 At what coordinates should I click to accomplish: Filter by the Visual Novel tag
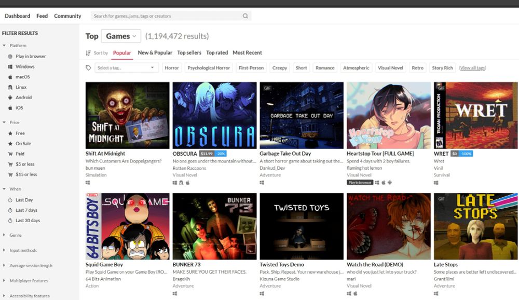(391, 68)
